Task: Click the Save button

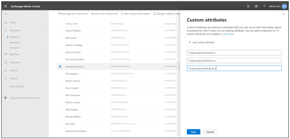Action: pyautogui.click(x=194, y=132)
